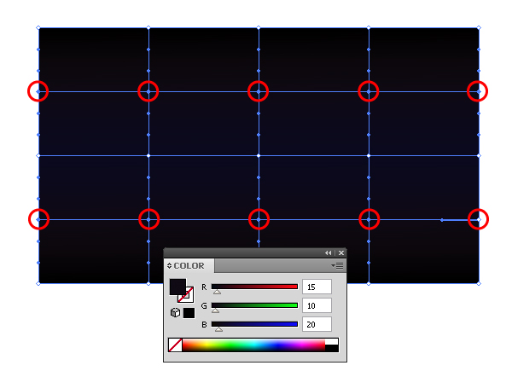Image resolution: width=512 pixels, height=377 pixels.
Task: Select the top-left corner mesh anchor
Action: [38, 28]
